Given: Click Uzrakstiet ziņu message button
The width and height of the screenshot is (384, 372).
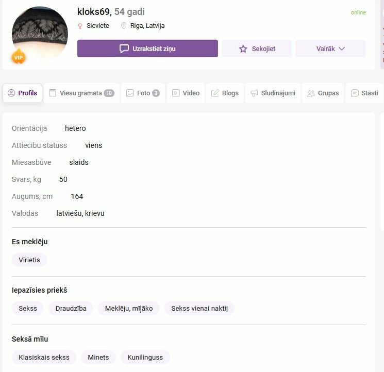Looking at the screenshot, I should (x=147, y=48).
